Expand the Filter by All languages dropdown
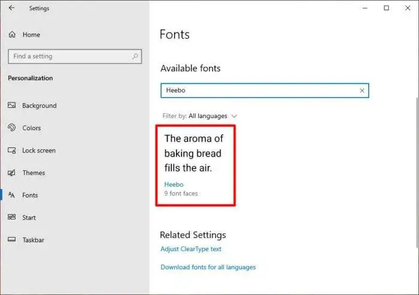This screenshot has height=295, width=419. (199, 116)
